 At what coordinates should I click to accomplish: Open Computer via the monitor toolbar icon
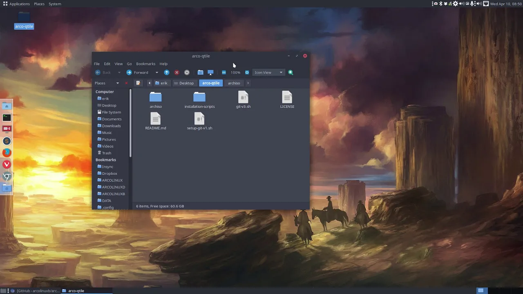(x=210, y=72)
